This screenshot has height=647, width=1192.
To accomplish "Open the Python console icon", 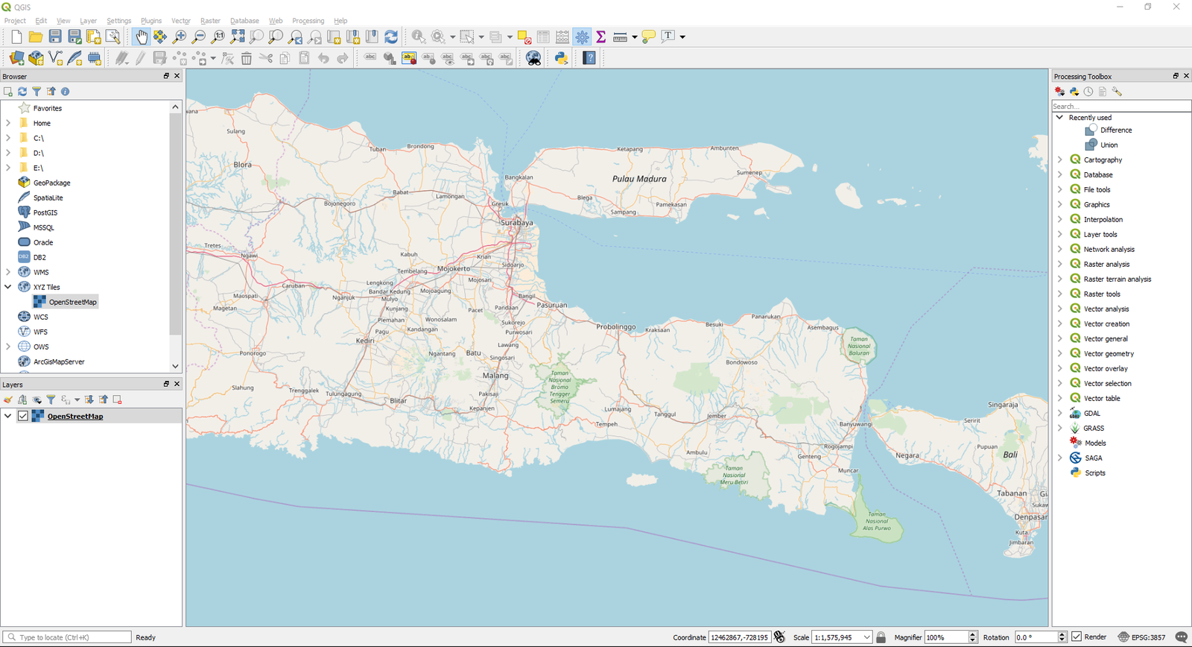I will tap(561, 58).
